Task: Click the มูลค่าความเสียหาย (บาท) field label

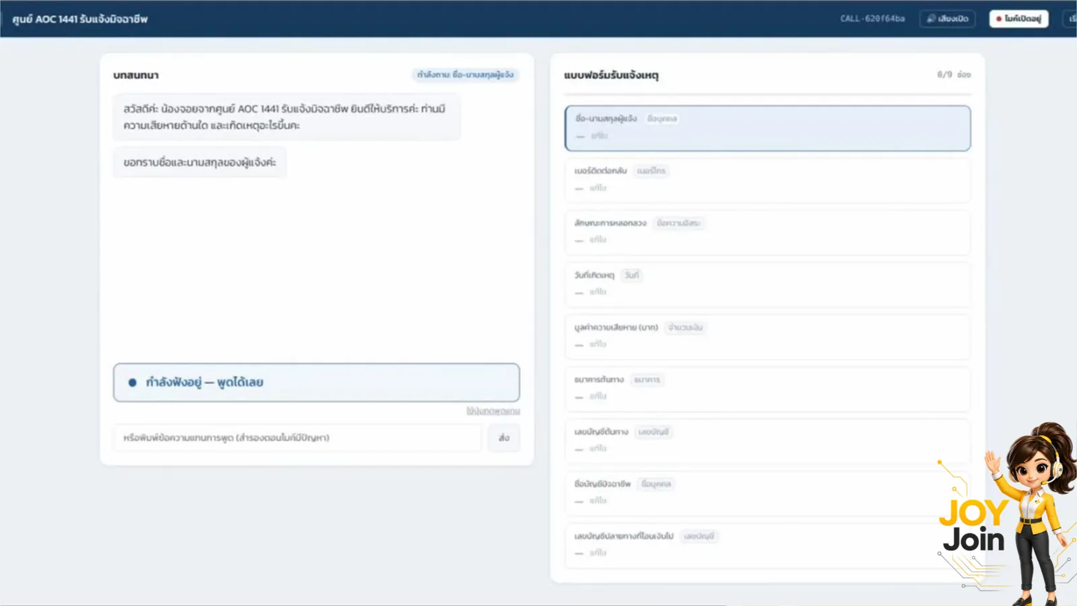Action: click(616, 327)
